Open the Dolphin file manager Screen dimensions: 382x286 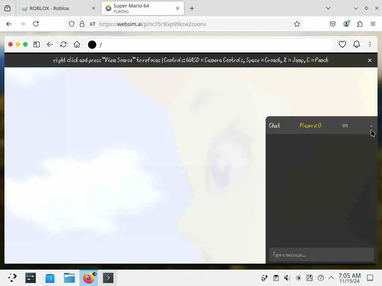click(69, 278)
